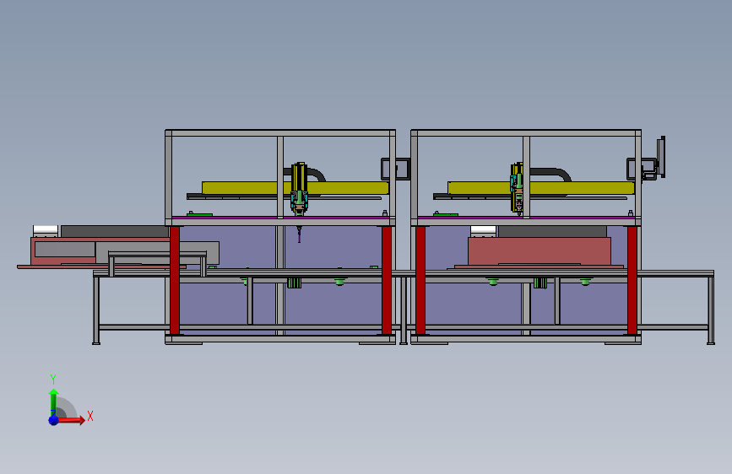Select the top frame beam of the right cell
Image resolution: width=732 pixels, height=474 pixels.
click(x=526, y=133)
